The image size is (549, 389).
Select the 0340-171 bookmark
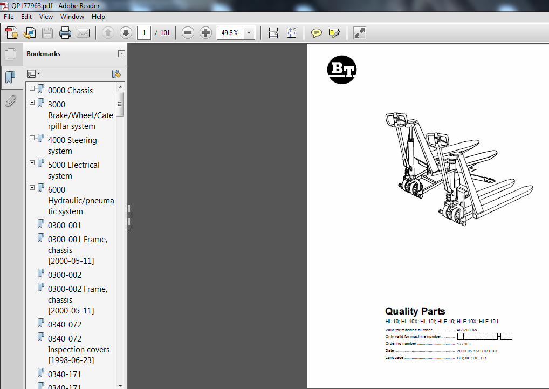click(x=64, y=374)
